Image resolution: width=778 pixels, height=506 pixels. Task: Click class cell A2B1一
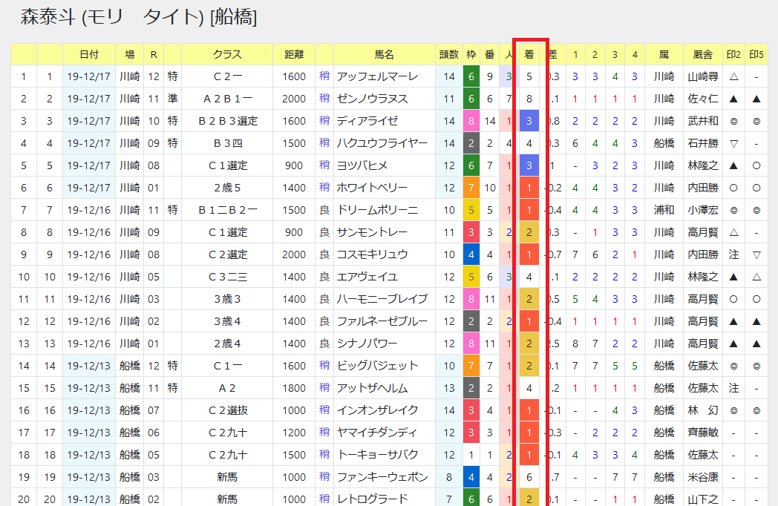coord(227,99)
